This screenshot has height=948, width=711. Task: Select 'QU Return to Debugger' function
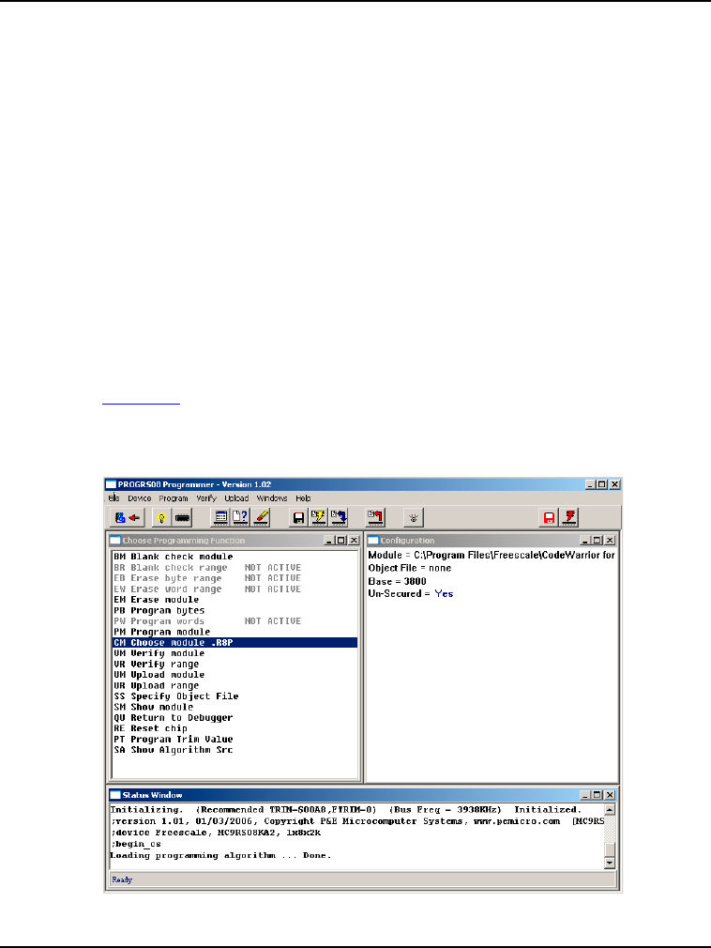tap(235, 718)
